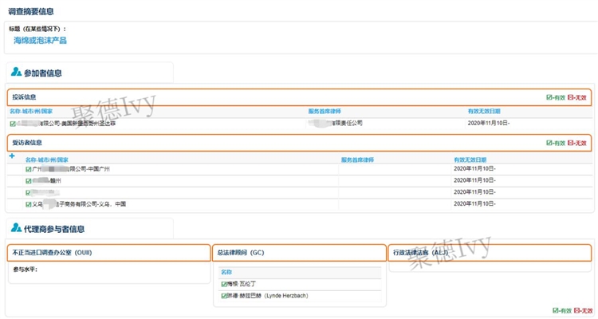Click the green 有效 icon in 投诉信息 header
This screenshot has width=598, height=319.
(x=549, y=97)
